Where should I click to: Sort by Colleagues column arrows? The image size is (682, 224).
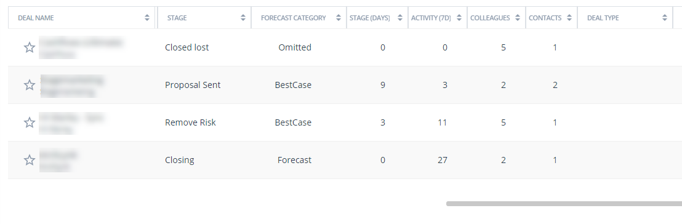click(x=517, y=18)
